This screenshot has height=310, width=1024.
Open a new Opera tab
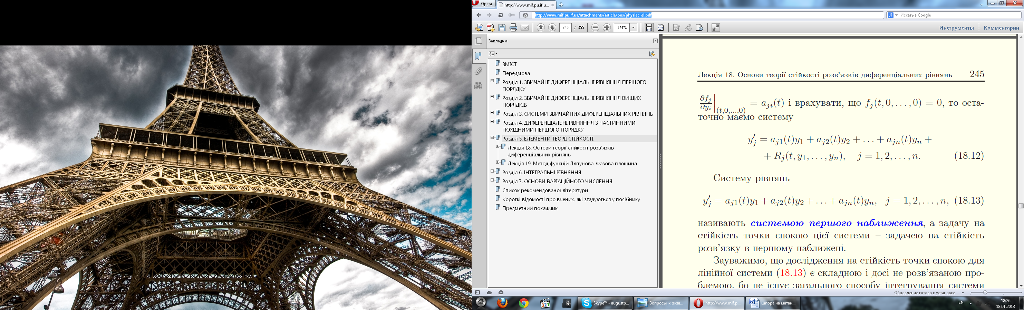coord(561,5)
